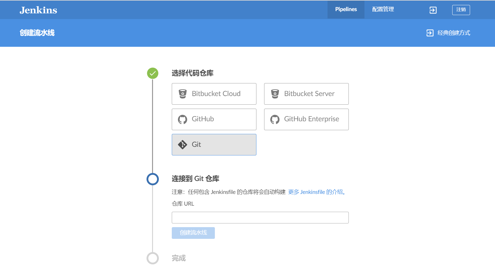Click the gray 完成 step circle
This screenshot has width=495, height=269.
[x=153, y=258]
